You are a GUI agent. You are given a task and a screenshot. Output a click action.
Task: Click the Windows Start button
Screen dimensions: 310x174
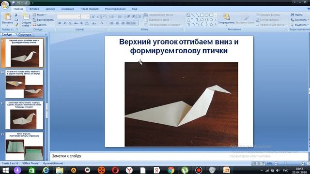[x=5, y=170]
